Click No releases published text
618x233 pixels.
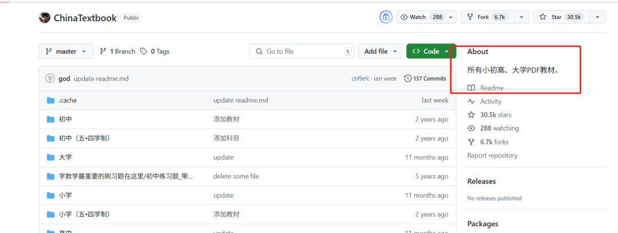494,198
